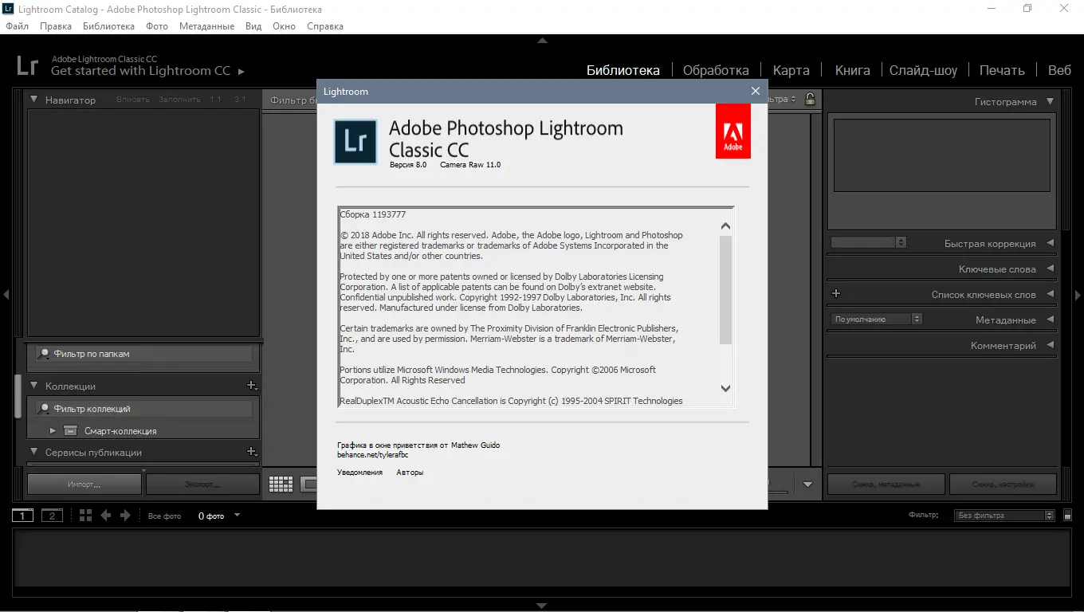This screenshot has height=612, width=1084.
Task: Click the red Adobe logo in the dialog
Action: pyautogui.click(x=733, y=131)
